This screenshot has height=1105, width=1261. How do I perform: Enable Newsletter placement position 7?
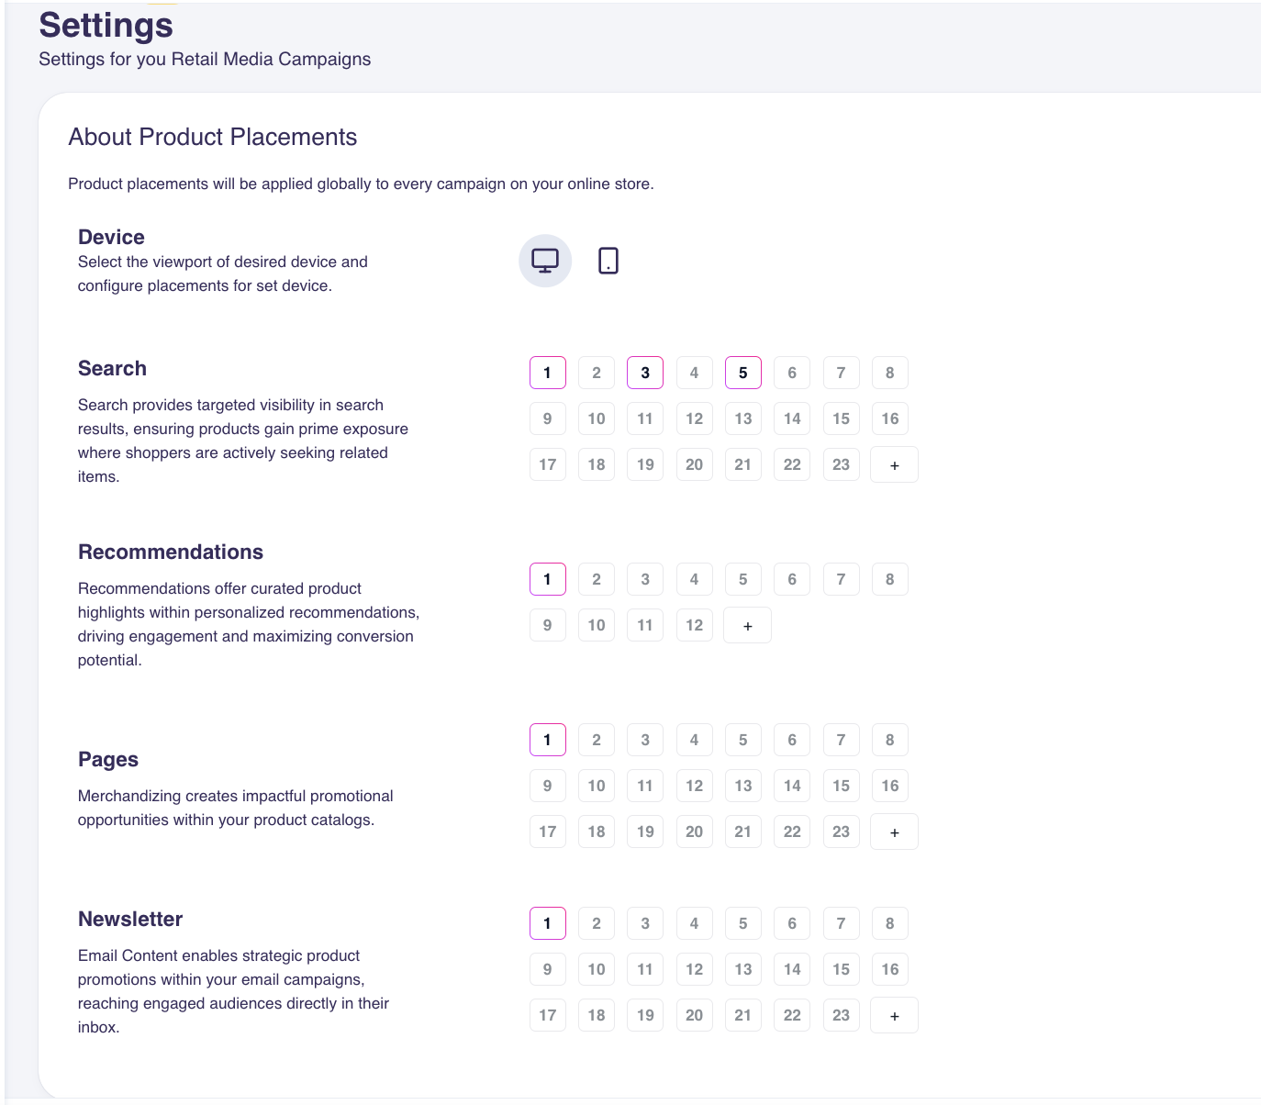click(841, 923)
